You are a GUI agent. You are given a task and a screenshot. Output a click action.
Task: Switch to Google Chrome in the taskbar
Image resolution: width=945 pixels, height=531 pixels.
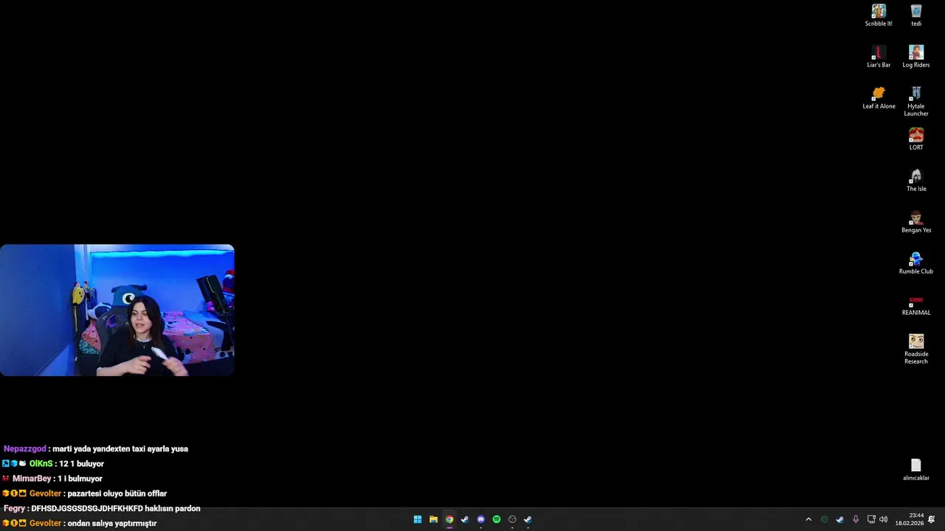click(449, 519)
